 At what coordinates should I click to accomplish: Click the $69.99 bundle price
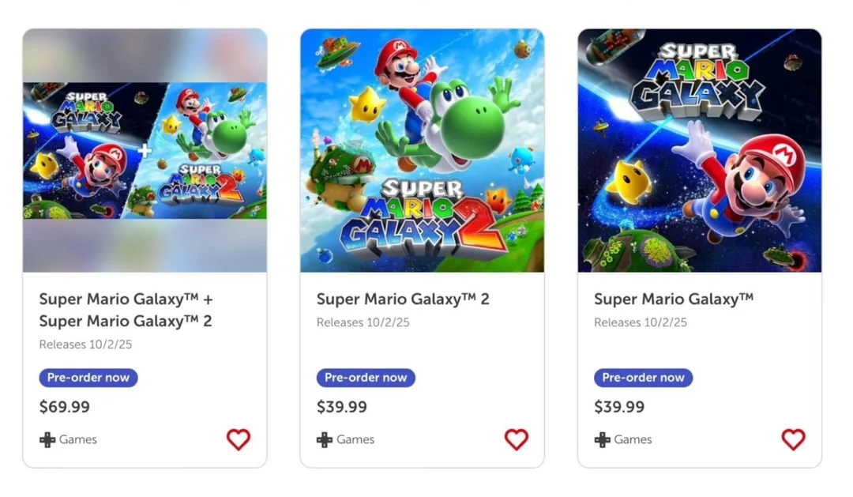[x=65, y=407]
